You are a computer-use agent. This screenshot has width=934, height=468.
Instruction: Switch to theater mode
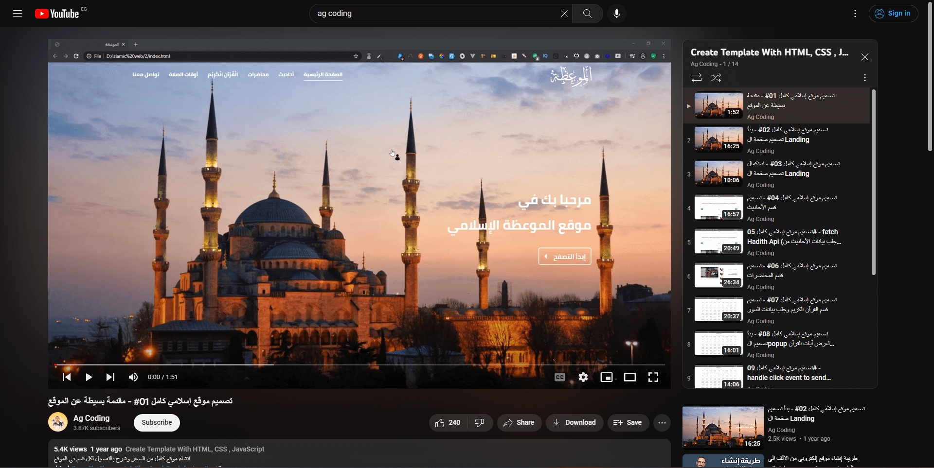[630, 377]
